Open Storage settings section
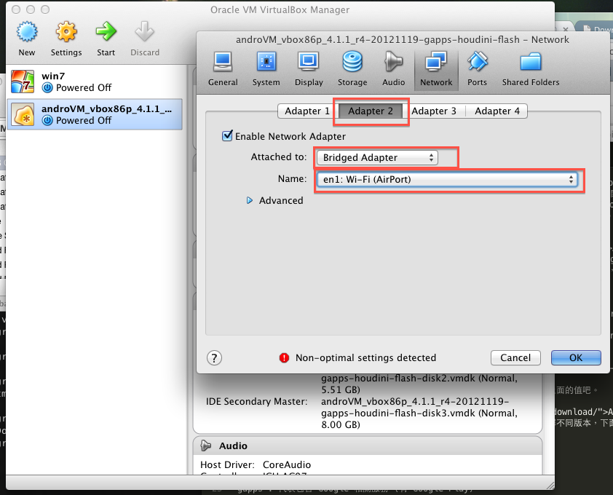 (x=352, y=68)
